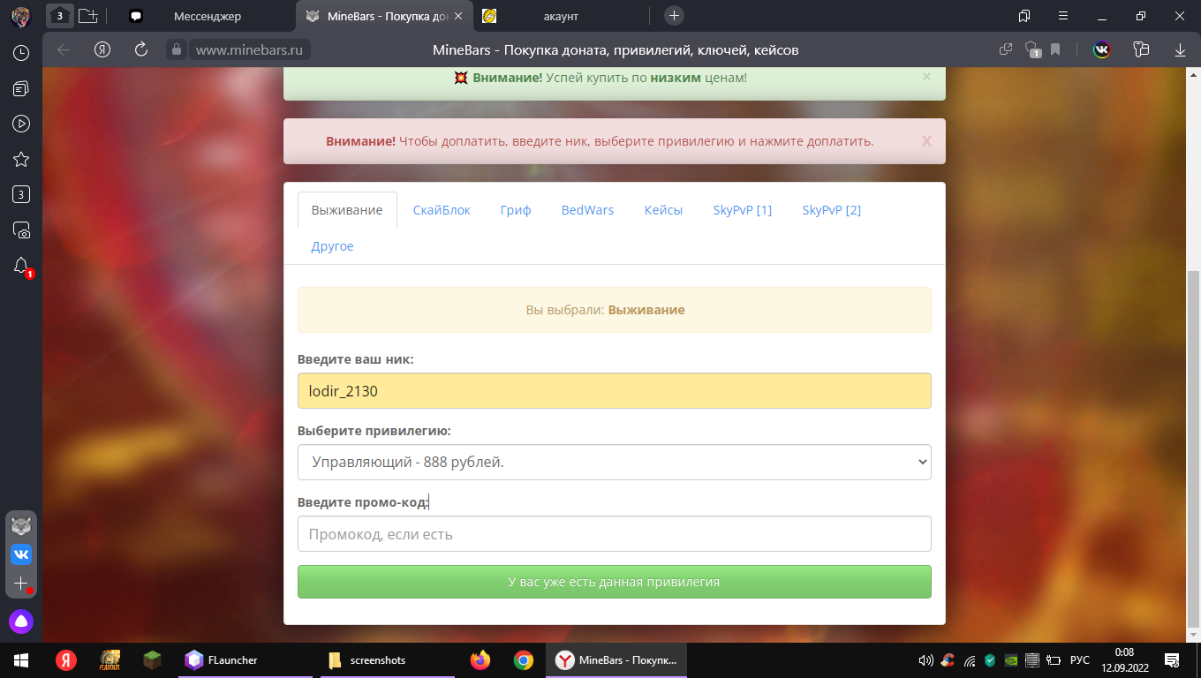Bookmark this page via address bar
This screenshot has width=1201, height=678.
1055,49
